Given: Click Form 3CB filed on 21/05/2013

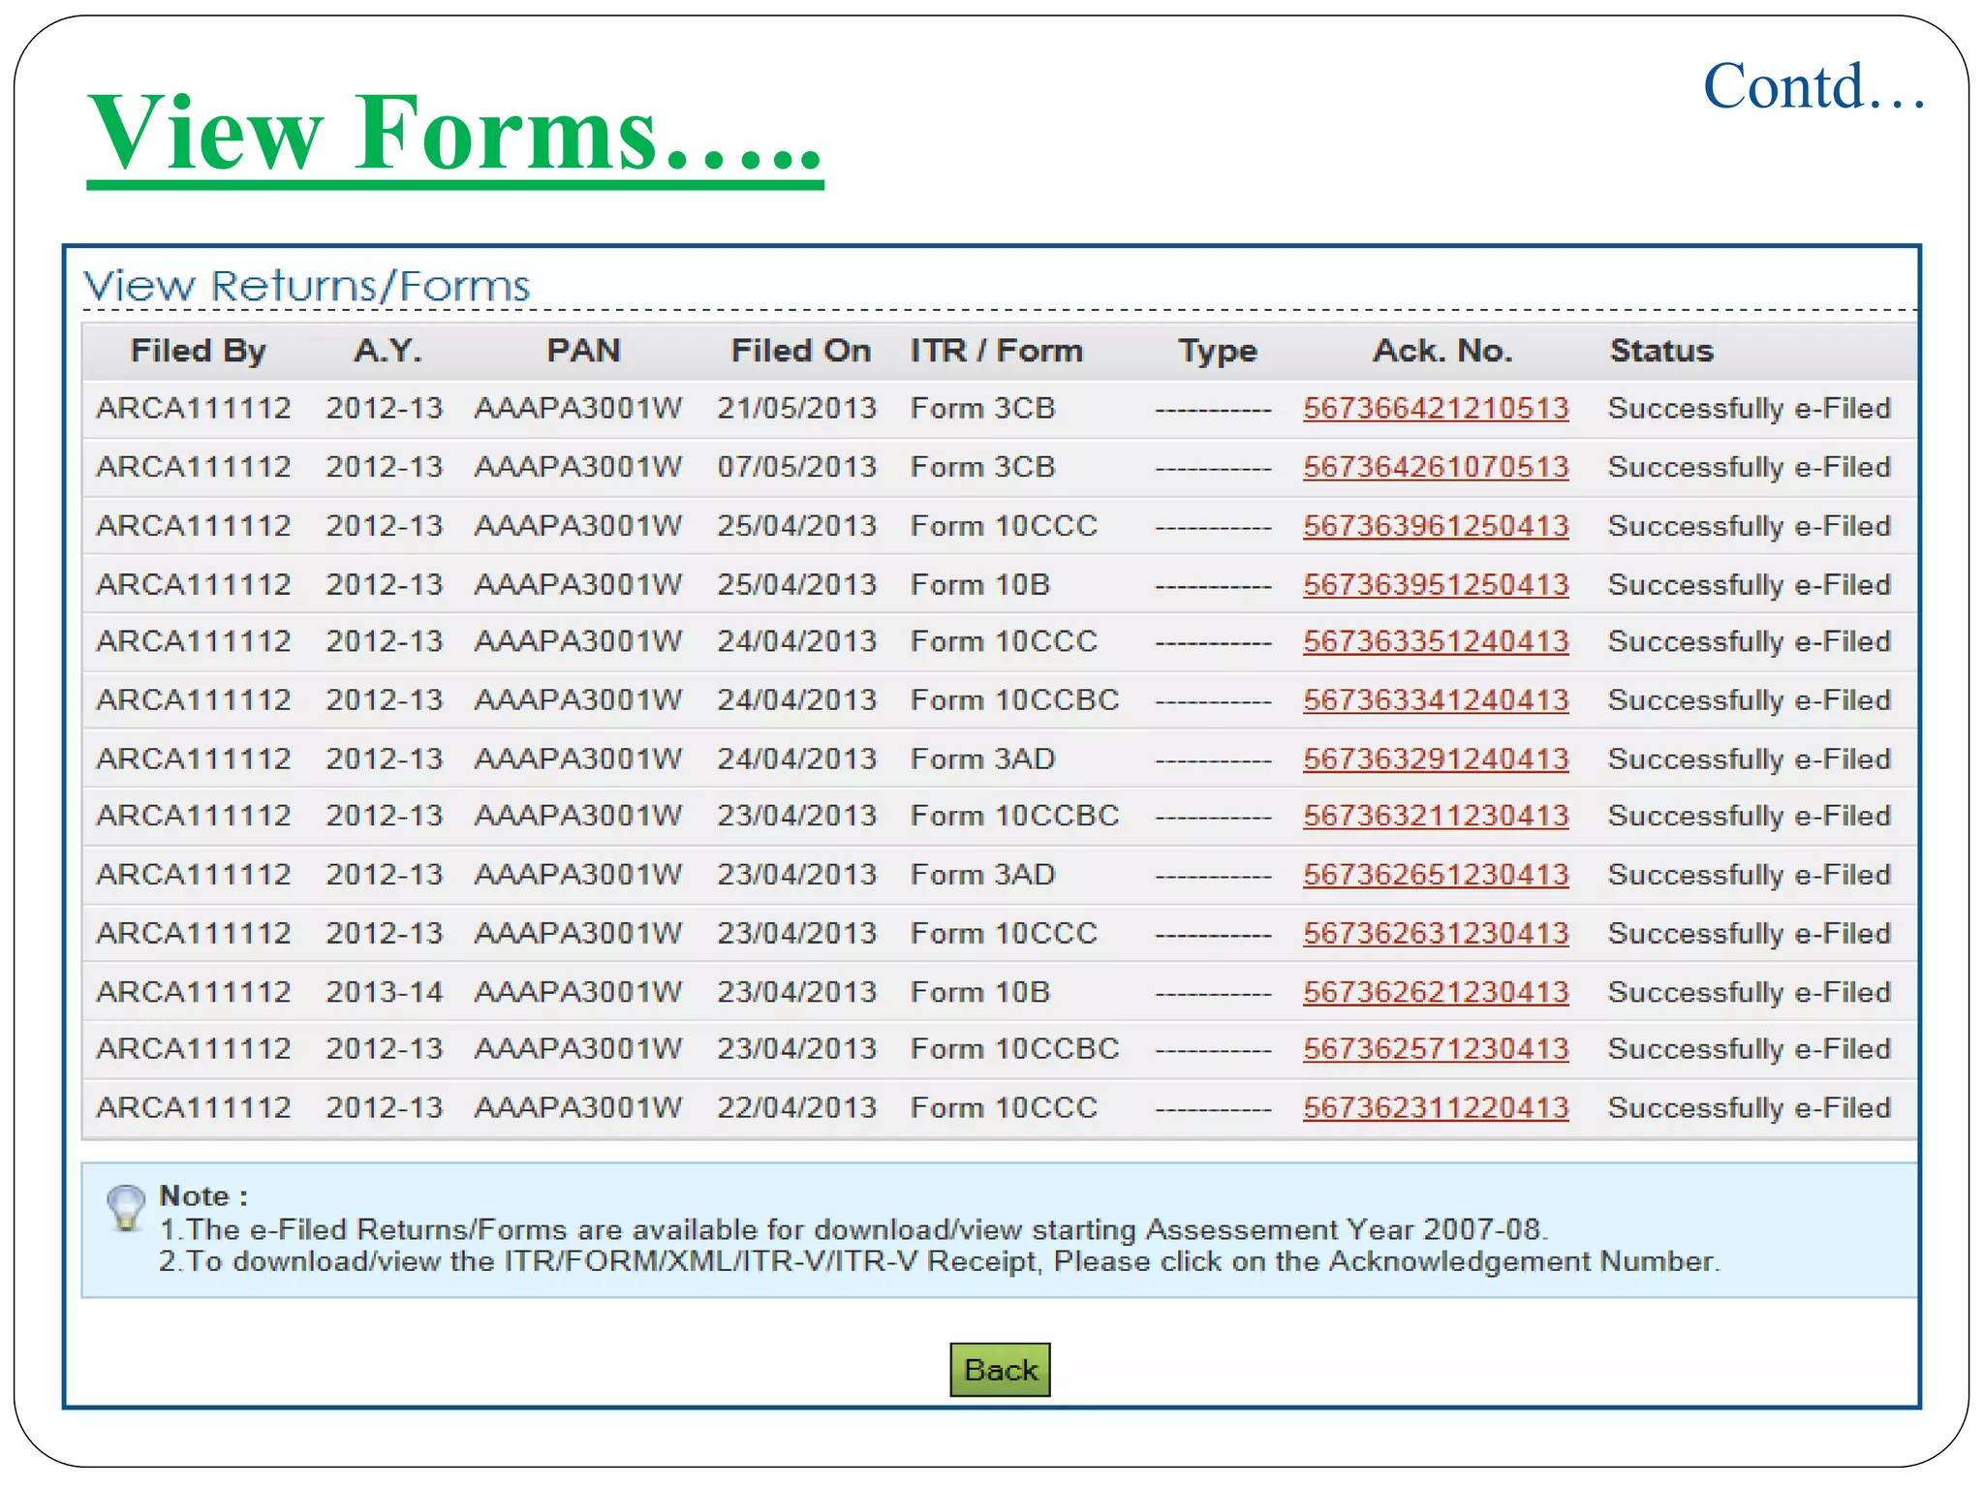Looking at the screenshot, I should (982, 409).
